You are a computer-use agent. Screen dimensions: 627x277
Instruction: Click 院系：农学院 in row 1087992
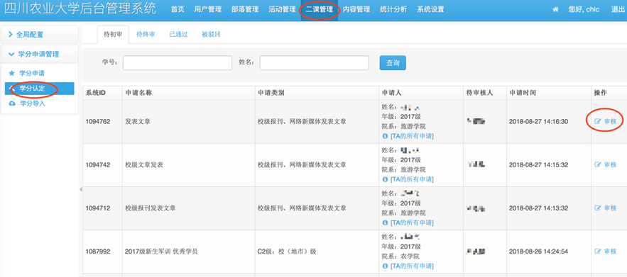click(x=400, y=256)
